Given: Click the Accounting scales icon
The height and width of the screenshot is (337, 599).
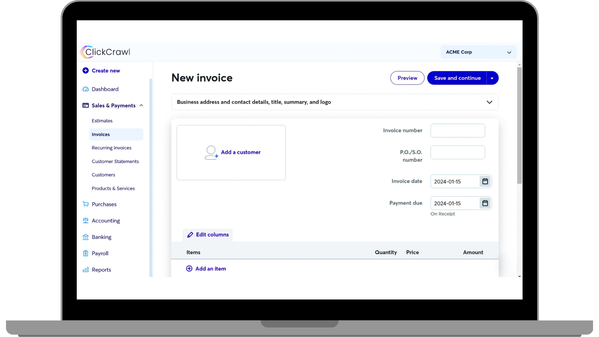Looking at the screenshot, I should point(85,221).
